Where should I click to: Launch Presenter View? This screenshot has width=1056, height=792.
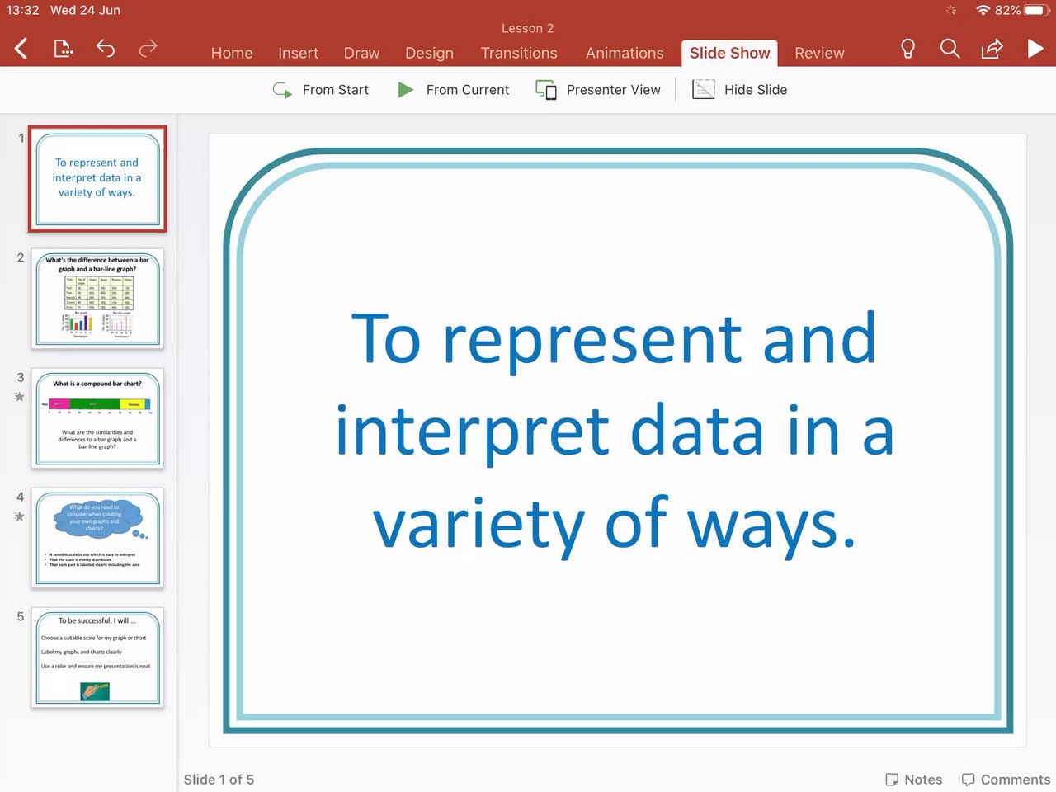pos(598,90)
